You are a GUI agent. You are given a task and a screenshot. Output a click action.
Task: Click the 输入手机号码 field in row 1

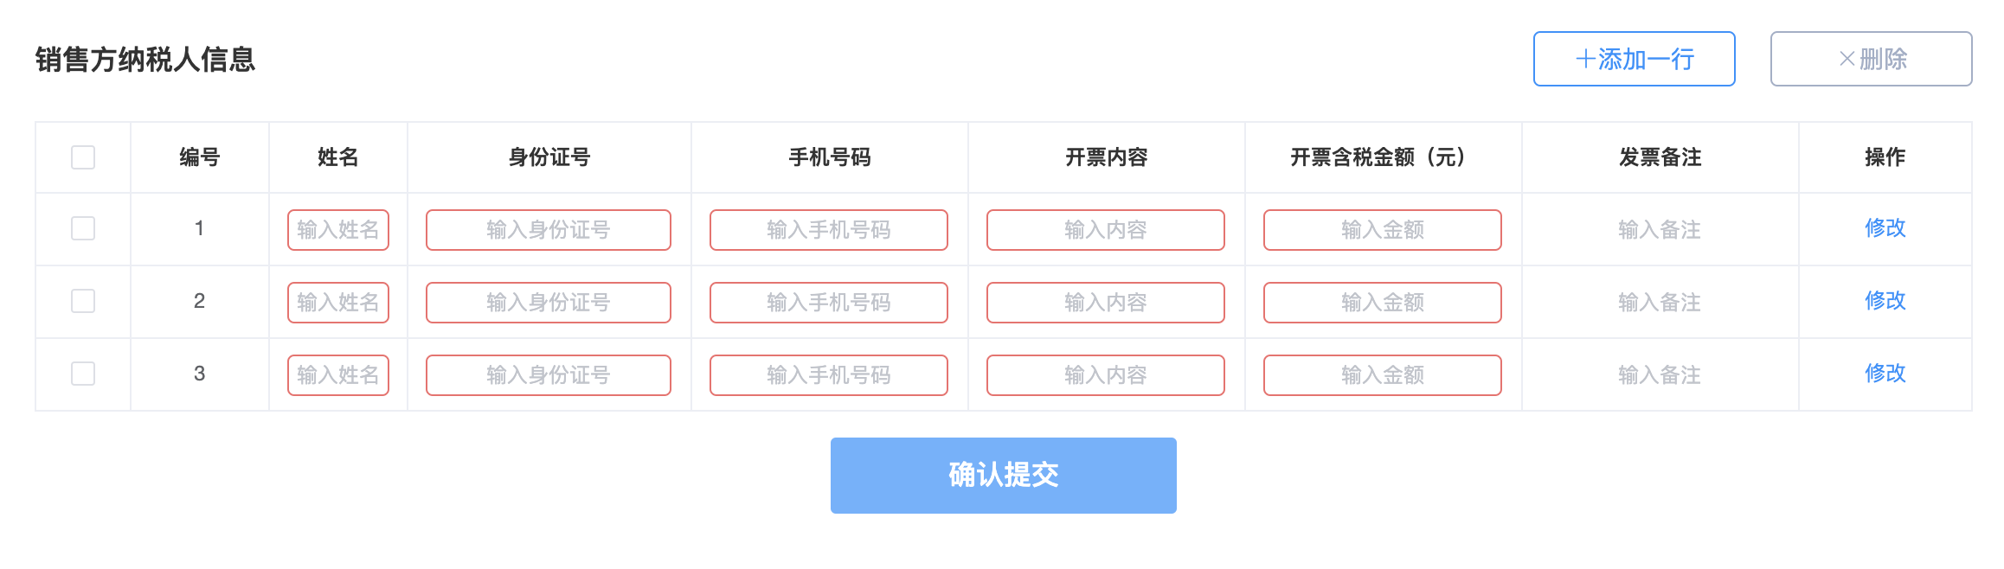828,228
